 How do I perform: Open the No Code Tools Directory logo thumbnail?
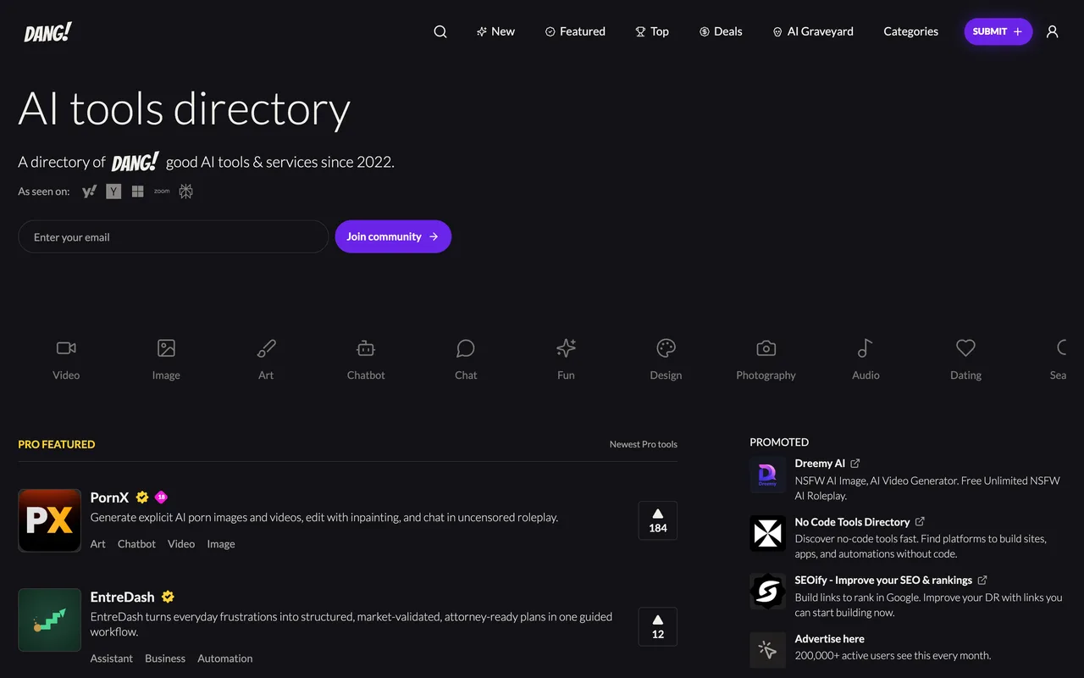tap(768, 533)
